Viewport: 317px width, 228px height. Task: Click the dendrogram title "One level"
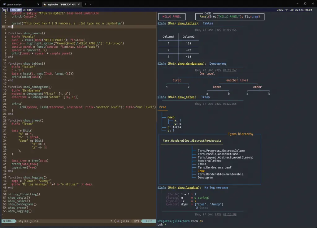click(x=207, y=74)
